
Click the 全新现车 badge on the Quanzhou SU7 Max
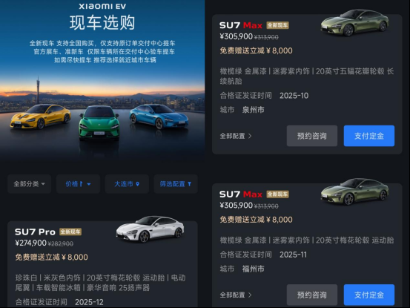click(x=277, y=25)
